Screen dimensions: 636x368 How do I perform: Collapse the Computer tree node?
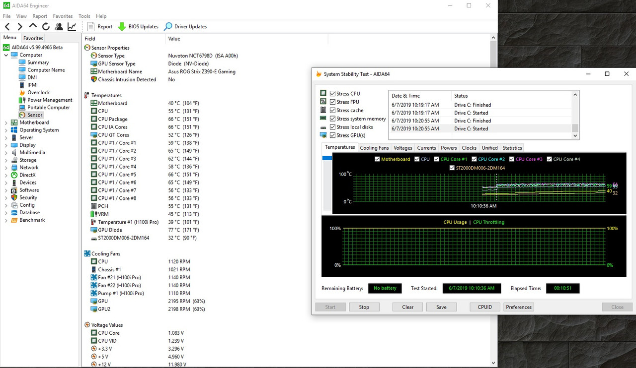[6, 55]
